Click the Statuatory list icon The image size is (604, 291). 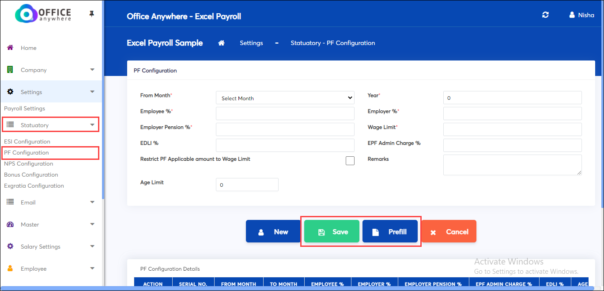(x=10, y=125)
